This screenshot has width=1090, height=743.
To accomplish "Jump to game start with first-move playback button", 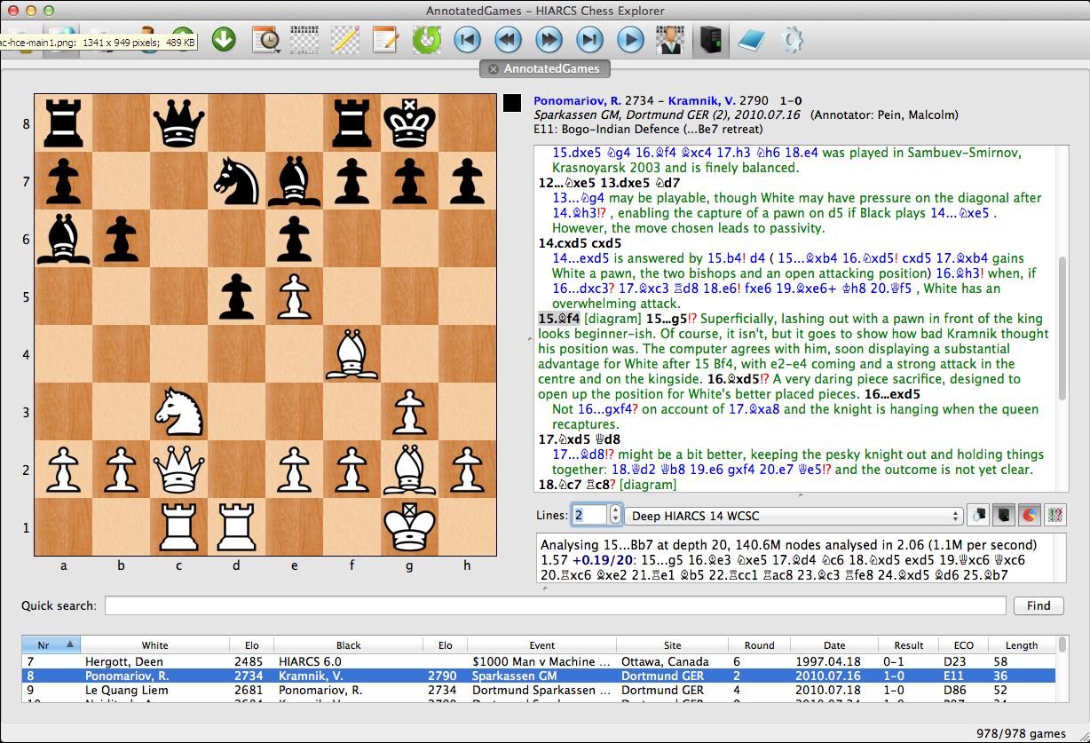I will click(467, 39).
